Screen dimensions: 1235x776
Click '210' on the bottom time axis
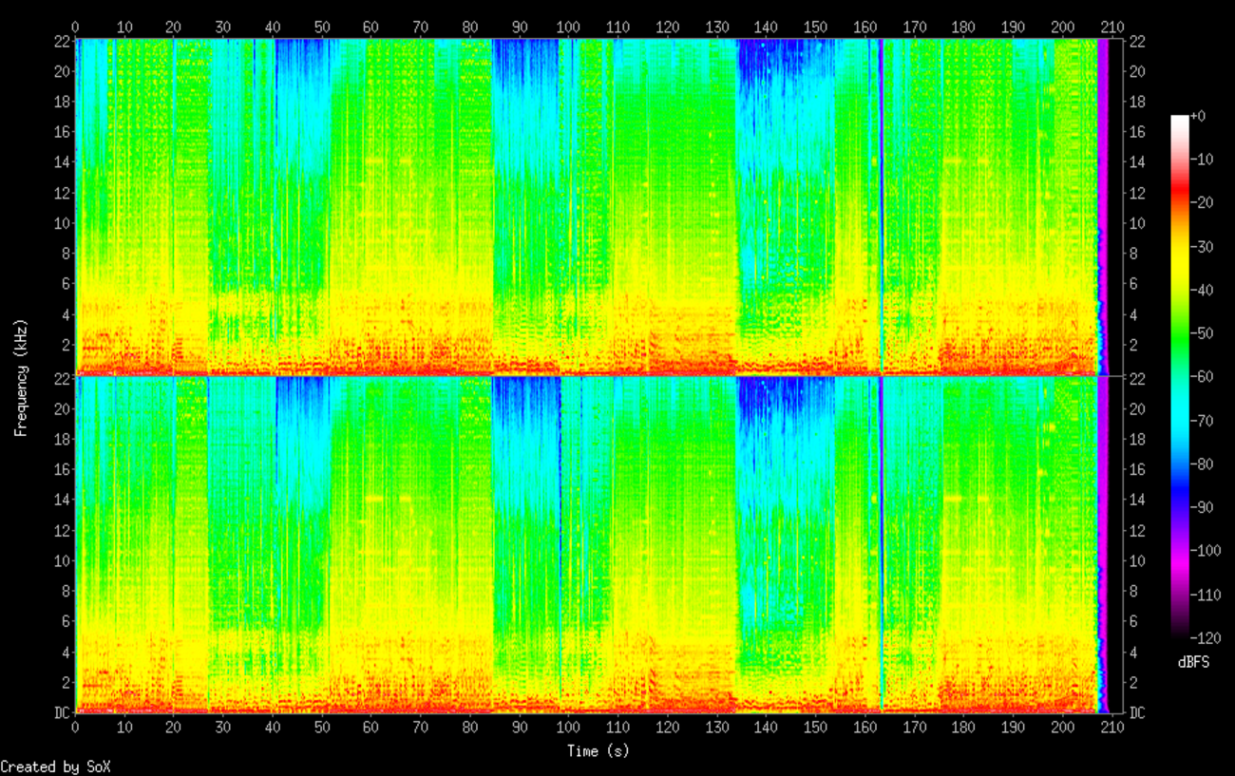1111,729
